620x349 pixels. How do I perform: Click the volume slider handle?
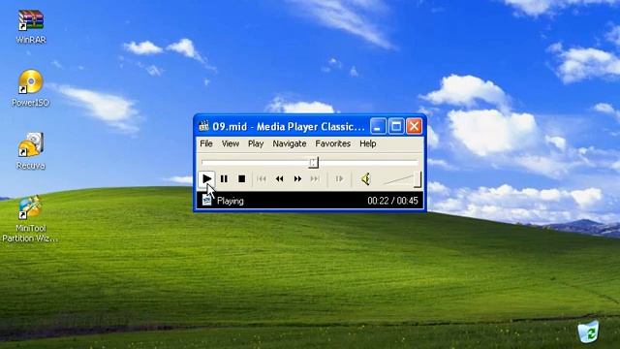point(418,179)
